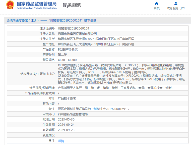Click the English National Medical Products Administration text
The height and width of the screenshot is (145, 191).
pos(37,8)
